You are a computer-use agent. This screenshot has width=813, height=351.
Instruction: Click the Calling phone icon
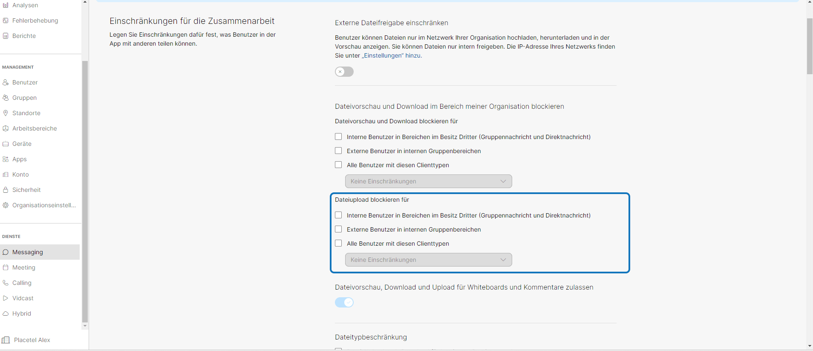tap(6, 283)
